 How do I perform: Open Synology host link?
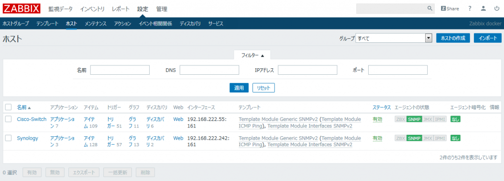pyautogui.click(x=28, y=138)
